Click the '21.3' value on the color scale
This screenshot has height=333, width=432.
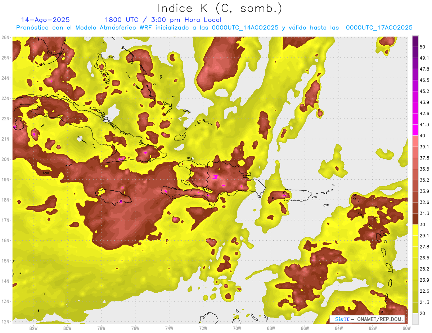pyautogui.click(x=424, y=302)
